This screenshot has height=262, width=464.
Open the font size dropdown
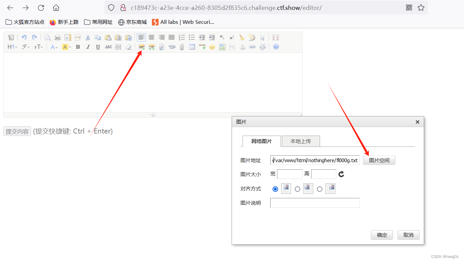tap(38, 47)
